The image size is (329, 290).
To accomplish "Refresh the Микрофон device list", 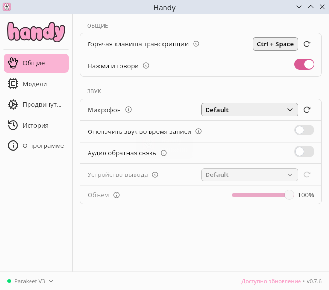I will click(x=307, y=110).
